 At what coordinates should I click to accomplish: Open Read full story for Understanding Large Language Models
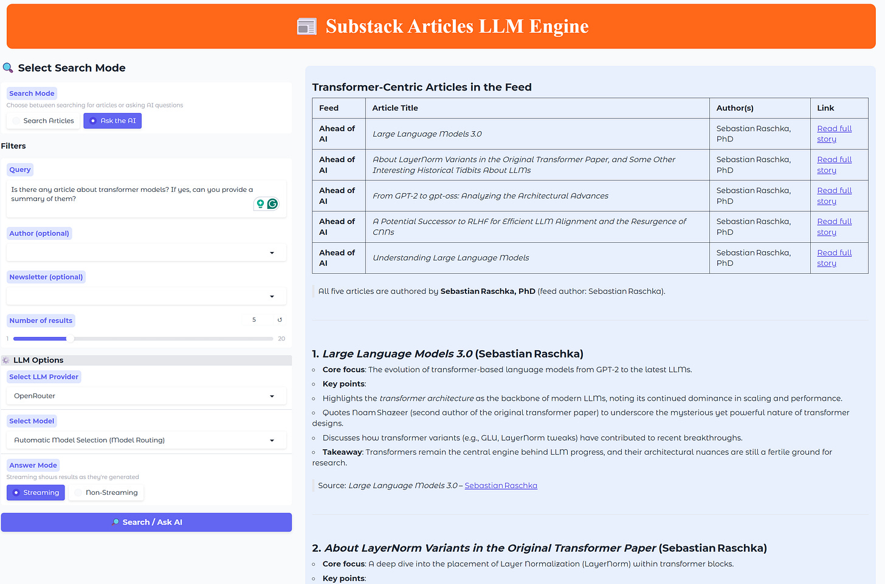pos(834,257)
